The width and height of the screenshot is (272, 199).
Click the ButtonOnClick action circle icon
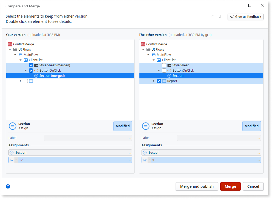pos(36,70)
